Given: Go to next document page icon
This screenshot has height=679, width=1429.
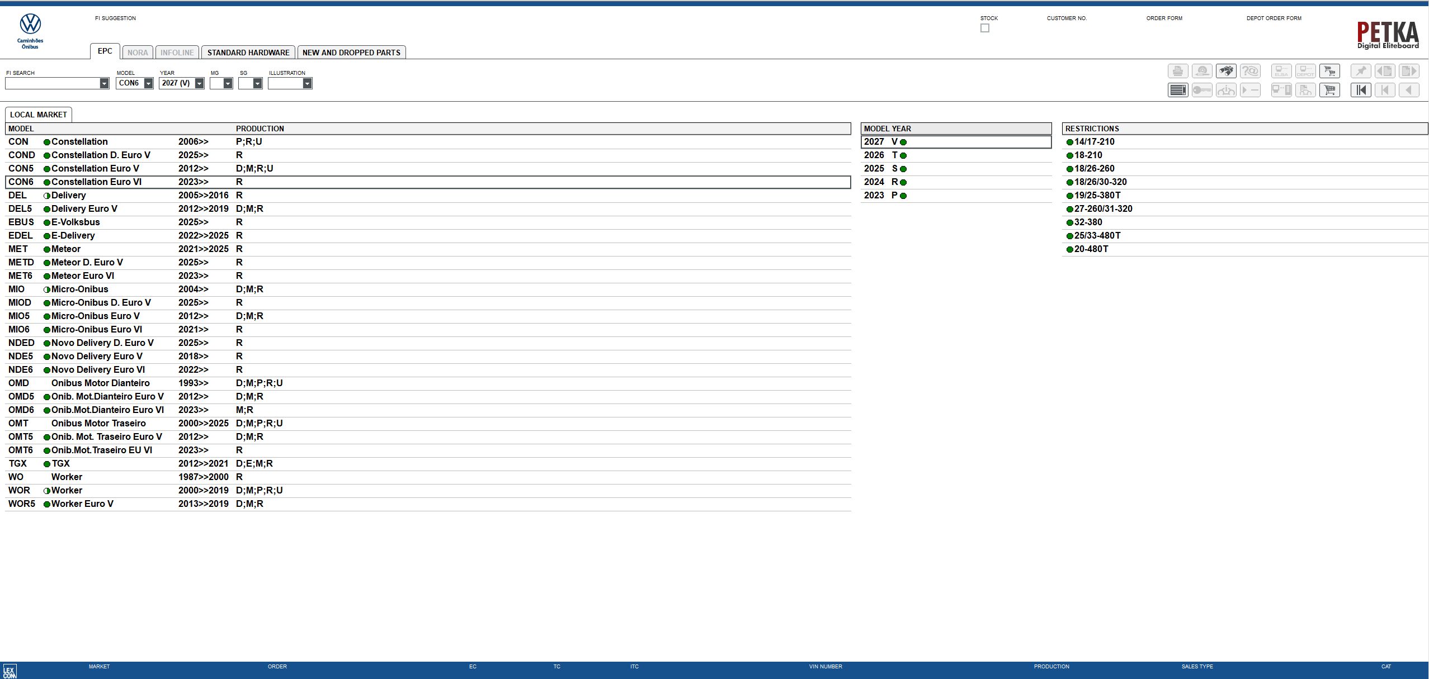Looking at the screenshot, I should (1409, 71).
